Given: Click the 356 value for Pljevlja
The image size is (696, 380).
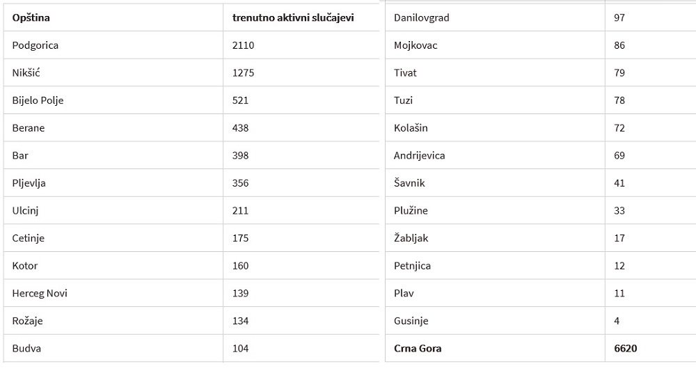Looking at the screenshot, I should click(x=240, y=183).
